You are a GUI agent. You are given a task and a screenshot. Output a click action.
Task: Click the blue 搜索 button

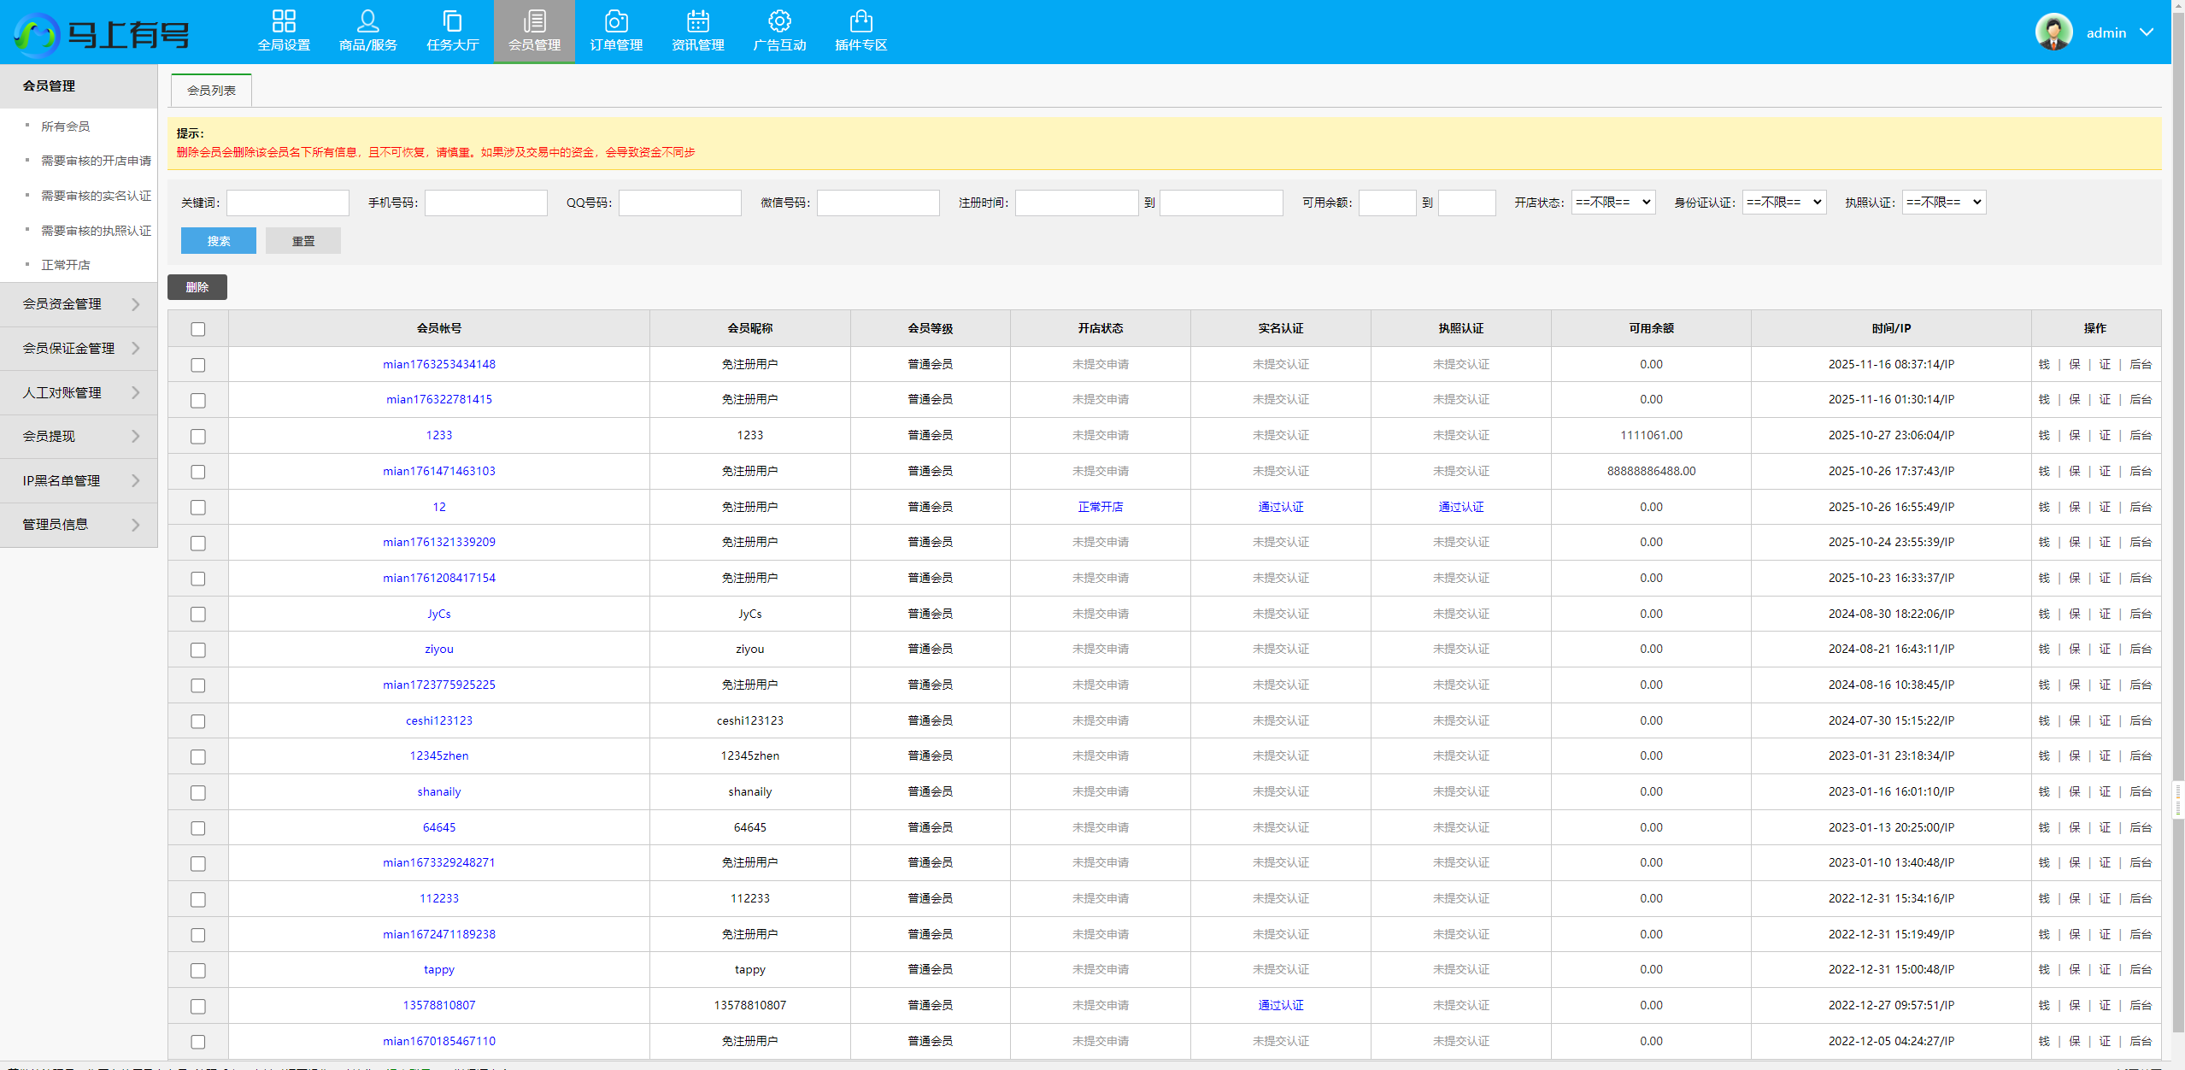[218, 241]
